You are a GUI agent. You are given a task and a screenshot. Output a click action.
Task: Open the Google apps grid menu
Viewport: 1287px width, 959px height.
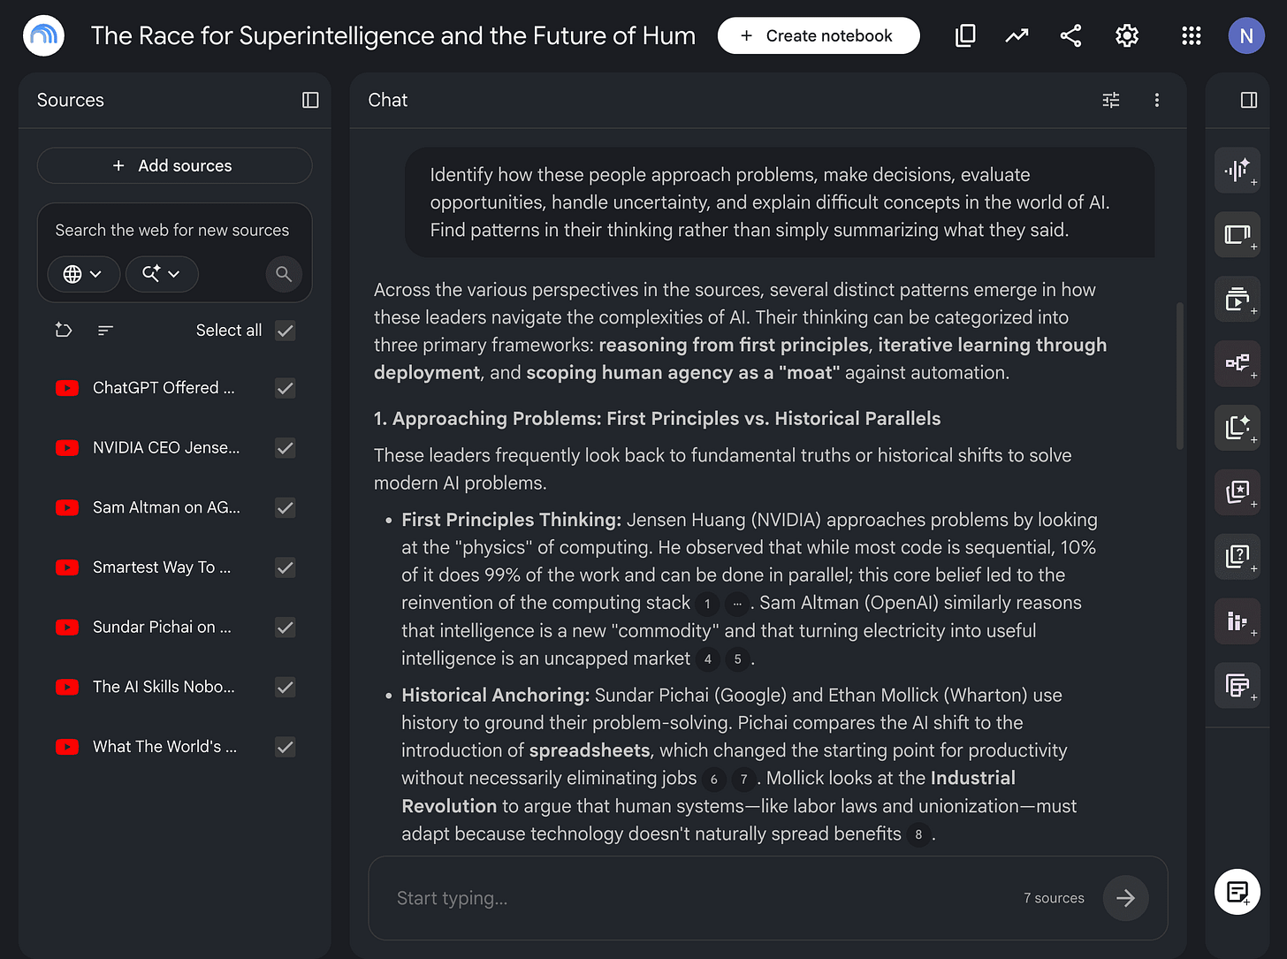tap(1191, 35)
